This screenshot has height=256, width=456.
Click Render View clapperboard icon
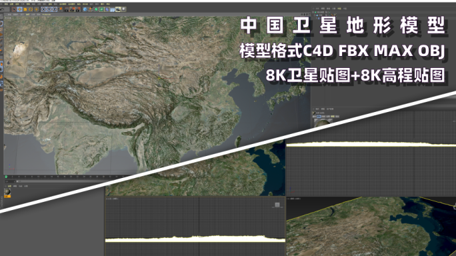pos(67,9)
